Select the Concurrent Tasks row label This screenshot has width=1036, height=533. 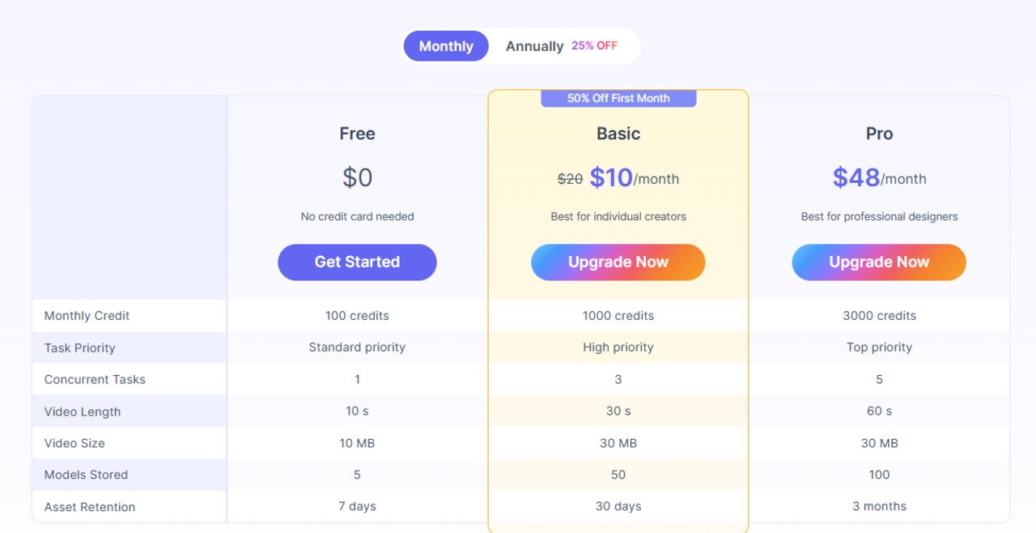pos(95,380)
